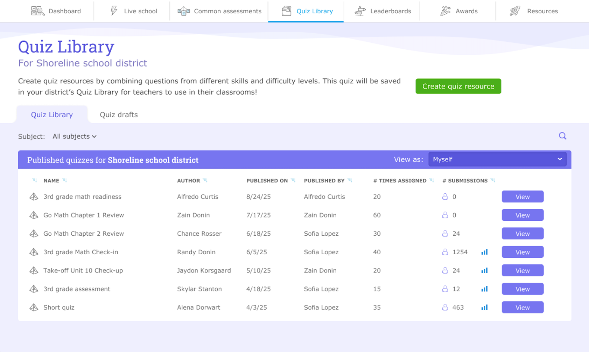The width and height of the screenshot is (589, 352).
Task: Click the leftmost sort icon before Name
Action: pos(34,180)
